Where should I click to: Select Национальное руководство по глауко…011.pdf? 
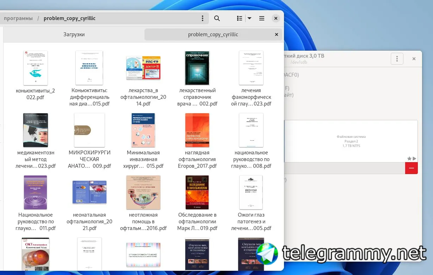pyautogui.click(x=36, y=203)
